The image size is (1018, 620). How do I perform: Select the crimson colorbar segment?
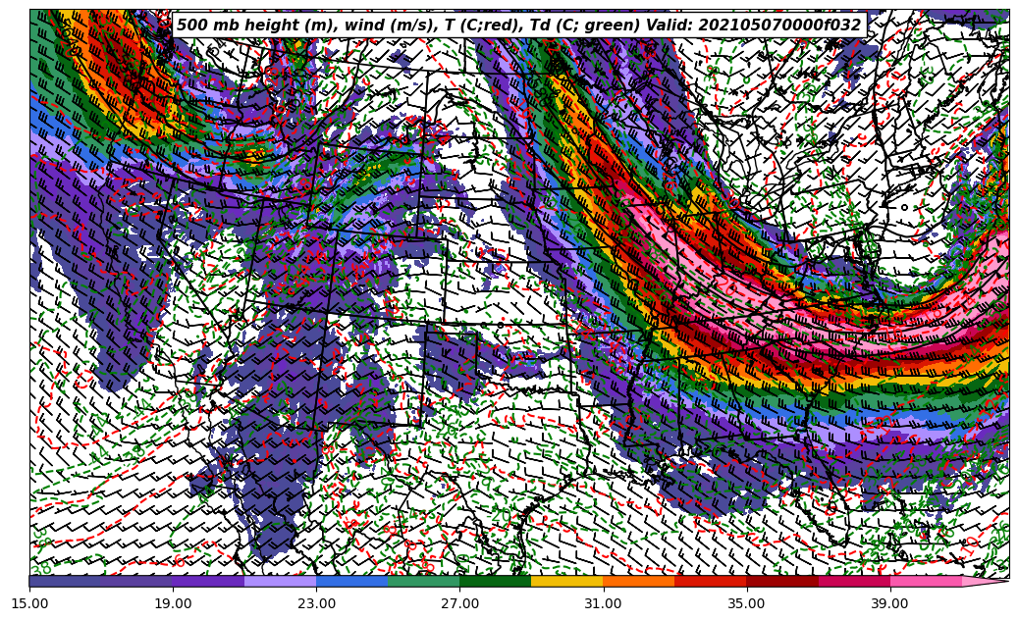[x=854, y=581]
